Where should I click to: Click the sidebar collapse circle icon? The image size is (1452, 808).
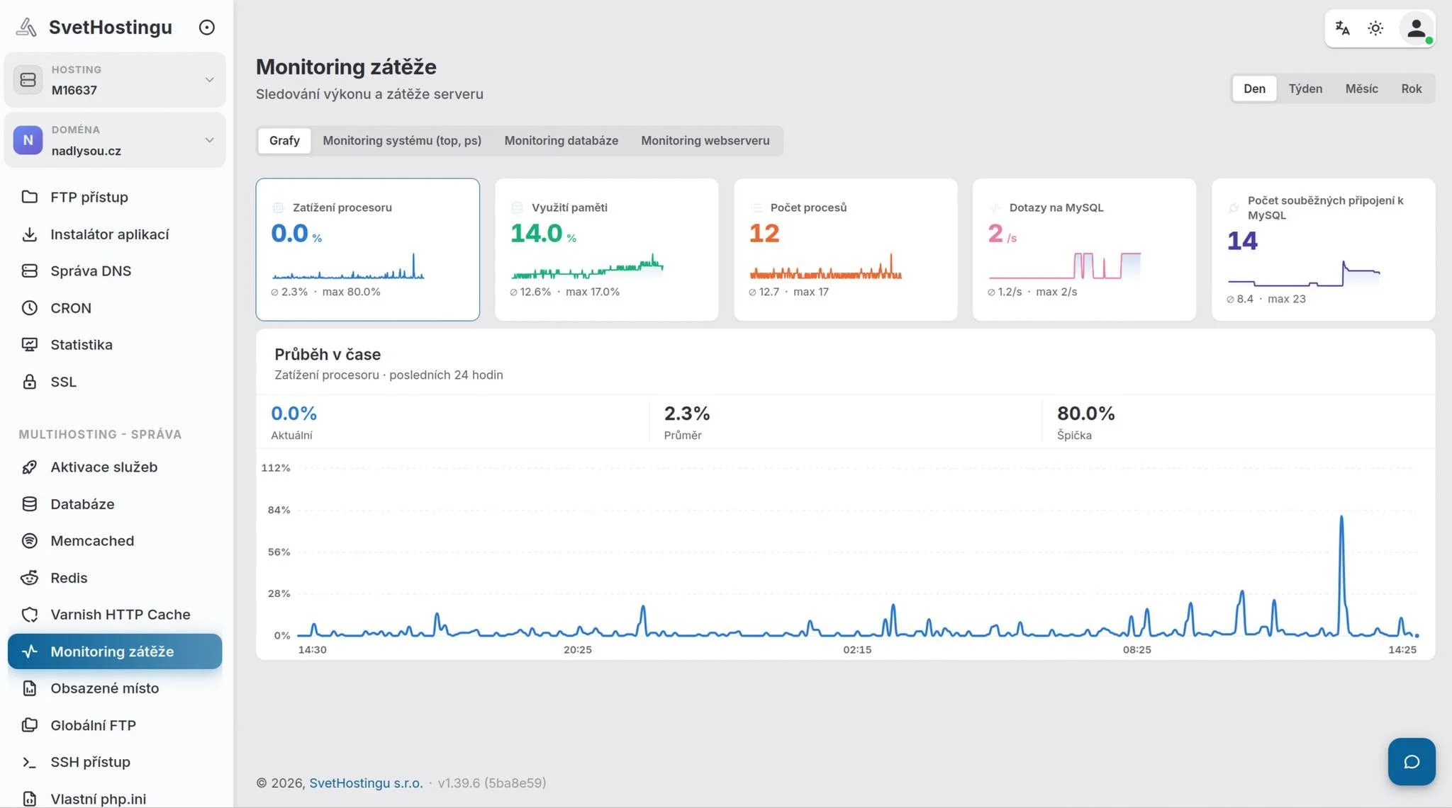pos(206,27)
